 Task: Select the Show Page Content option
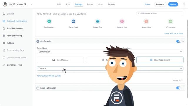(x=160, y=60)
